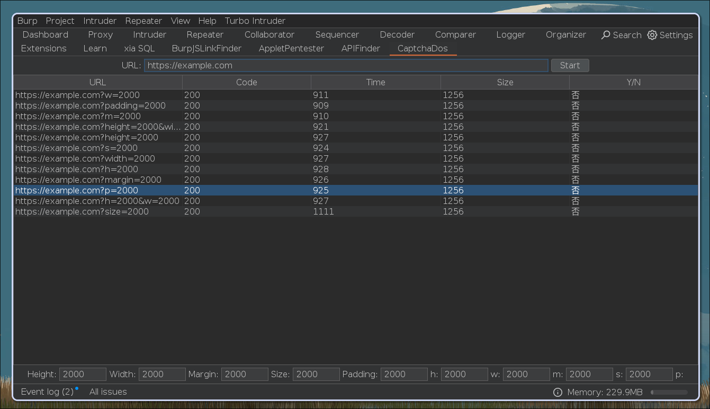
Task: Click the Margin value field
Action: pos(245,374)
